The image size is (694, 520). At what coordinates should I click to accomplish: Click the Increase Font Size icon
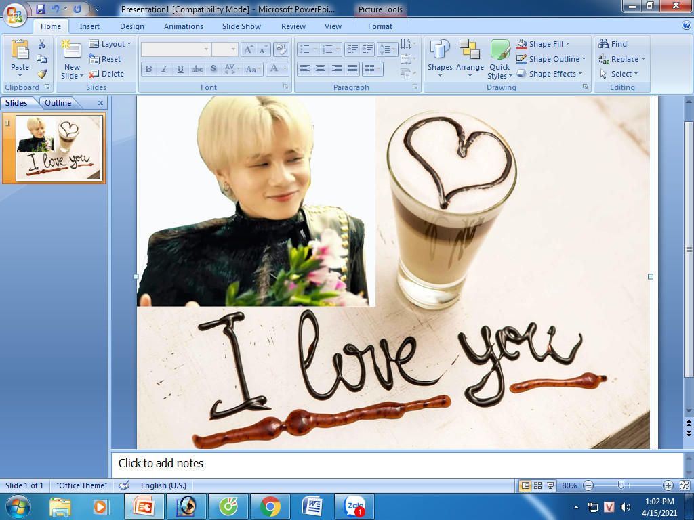tap(249, 49)
